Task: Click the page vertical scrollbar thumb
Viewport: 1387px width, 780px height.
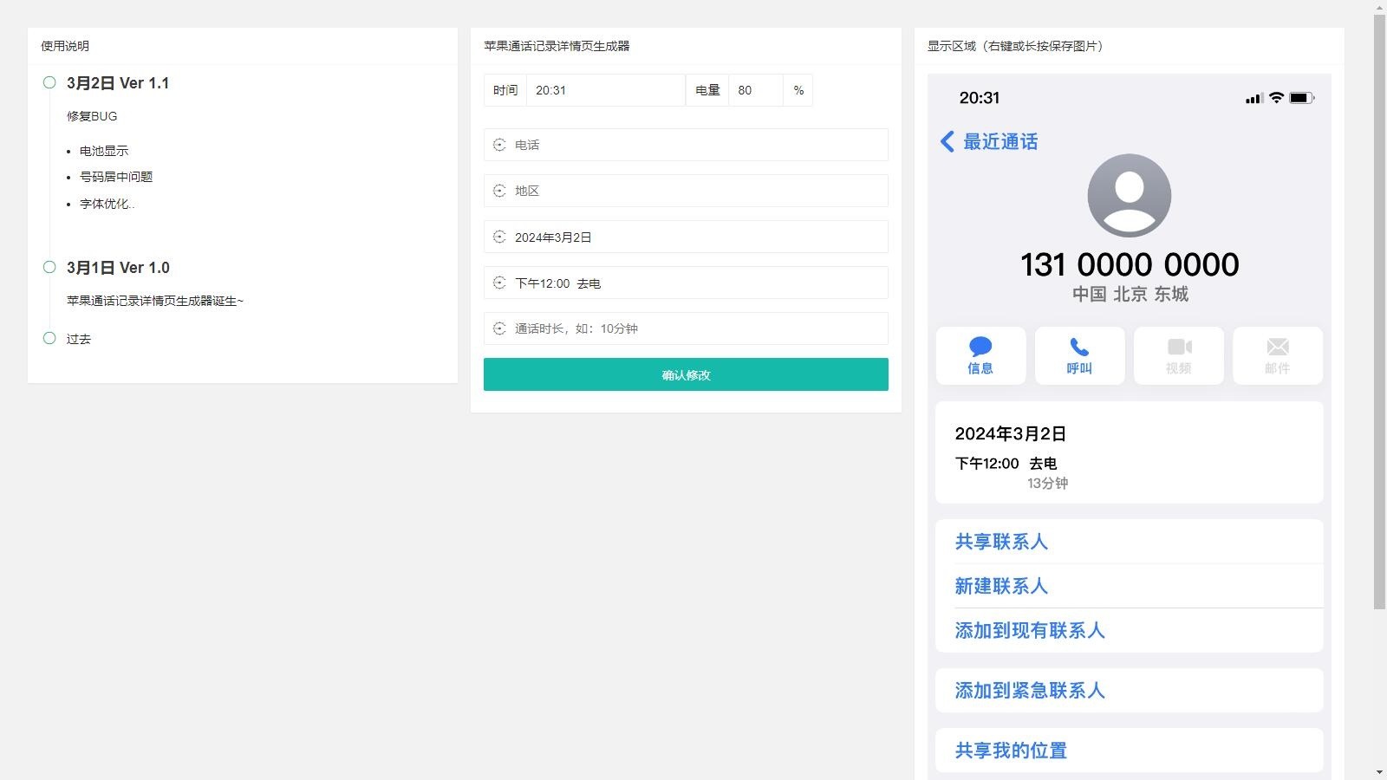Action: (x=1380, y=311)
